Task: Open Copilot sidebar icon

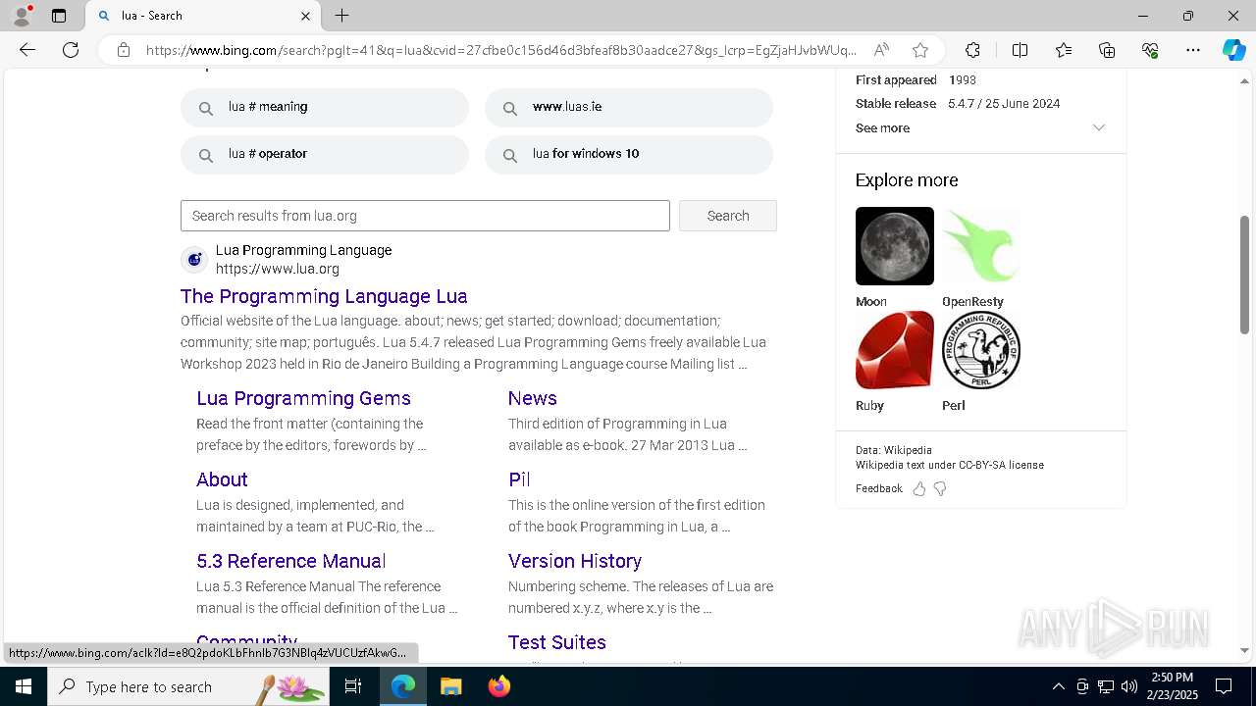Action: [x=1233, y=50]
